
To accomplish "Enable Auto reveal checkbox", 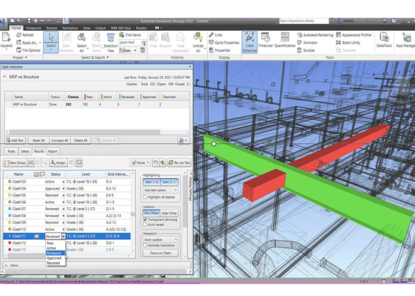I will [x=145, y=224].
